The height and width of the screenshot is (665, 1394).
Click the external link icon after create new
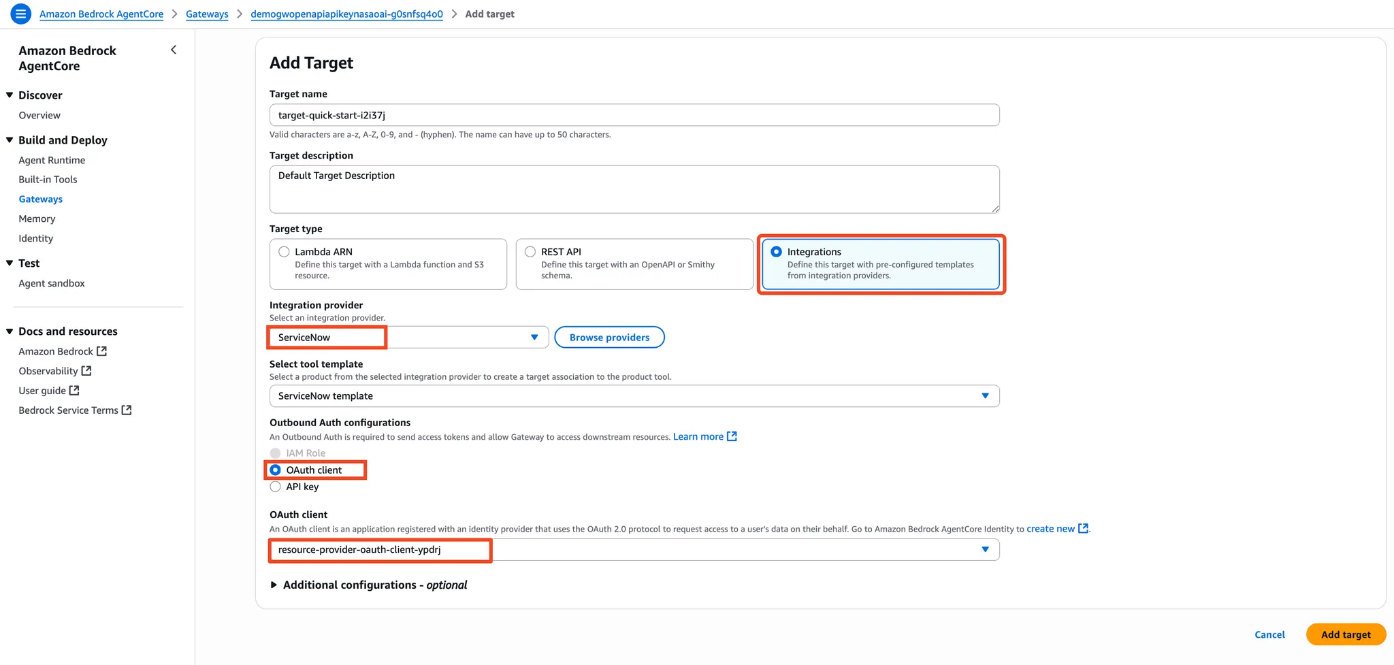(x=1083, y=529)
